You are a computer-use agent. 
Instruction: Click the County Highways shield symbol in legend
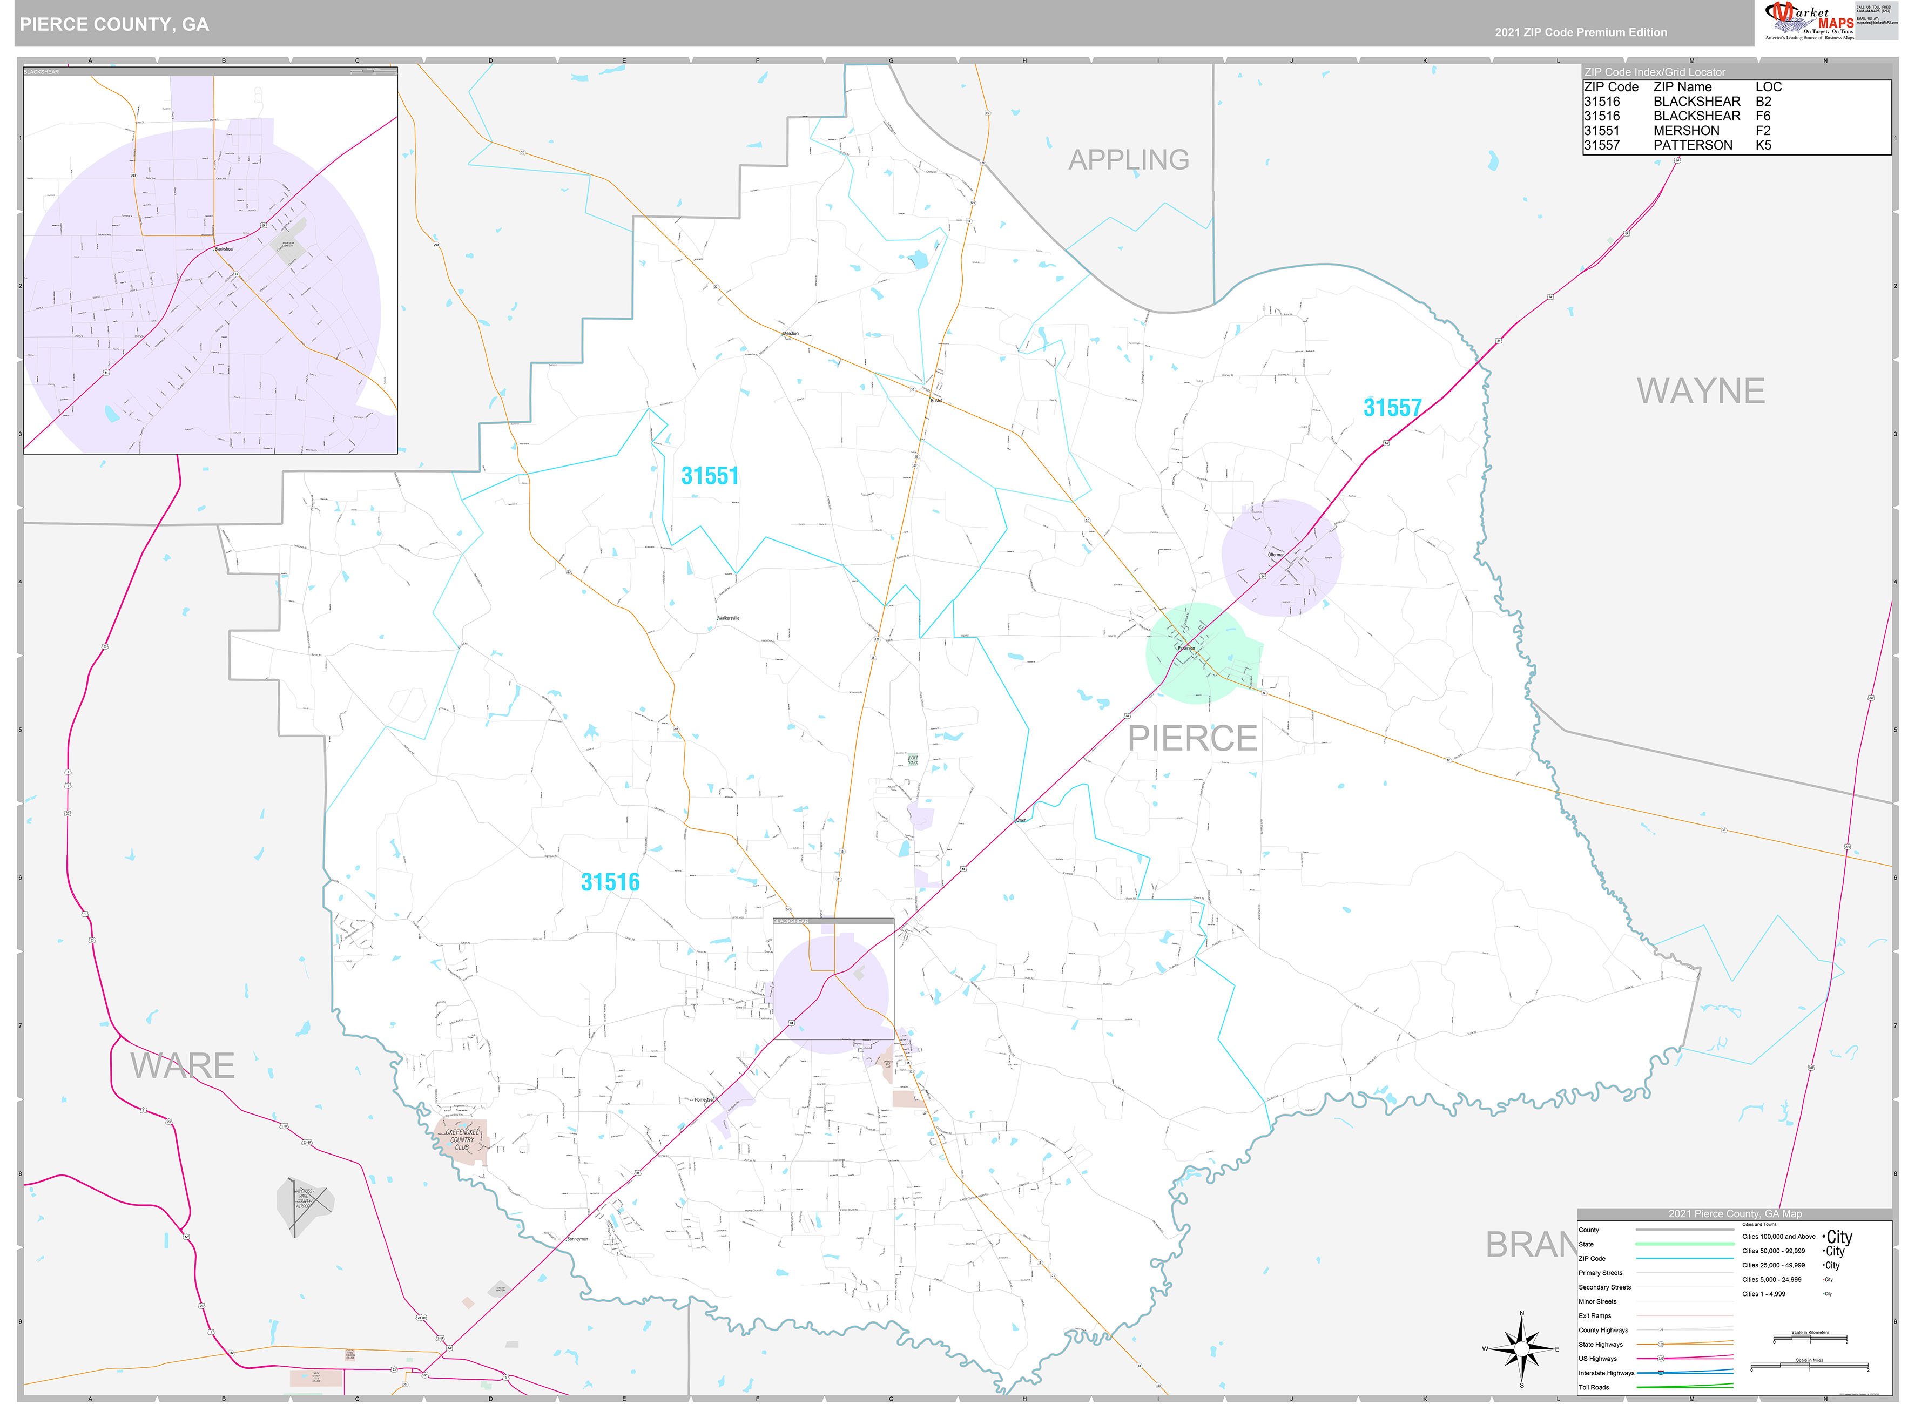coord(1661,1329)
